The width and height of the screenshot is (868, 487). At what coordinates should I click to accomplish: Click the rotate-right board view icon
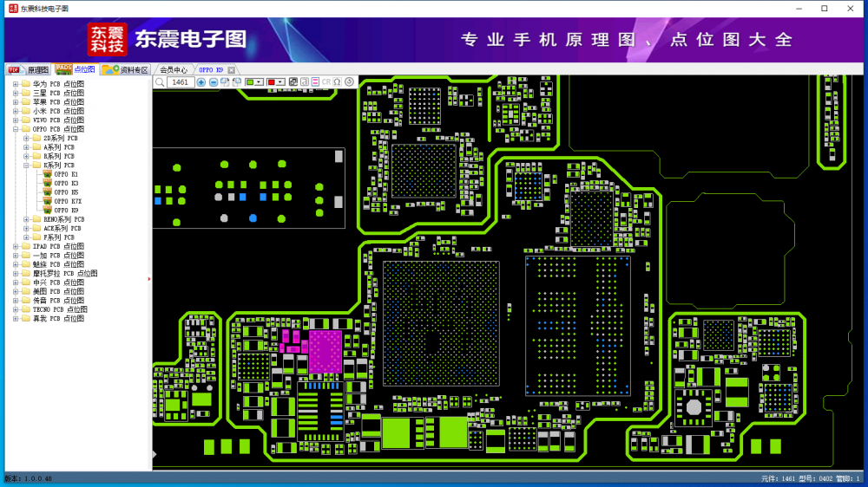point(225,82)
